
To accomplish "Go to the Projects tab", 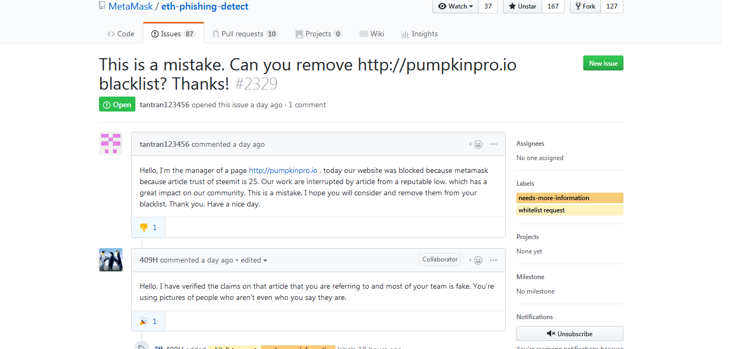I will point(318,34).
